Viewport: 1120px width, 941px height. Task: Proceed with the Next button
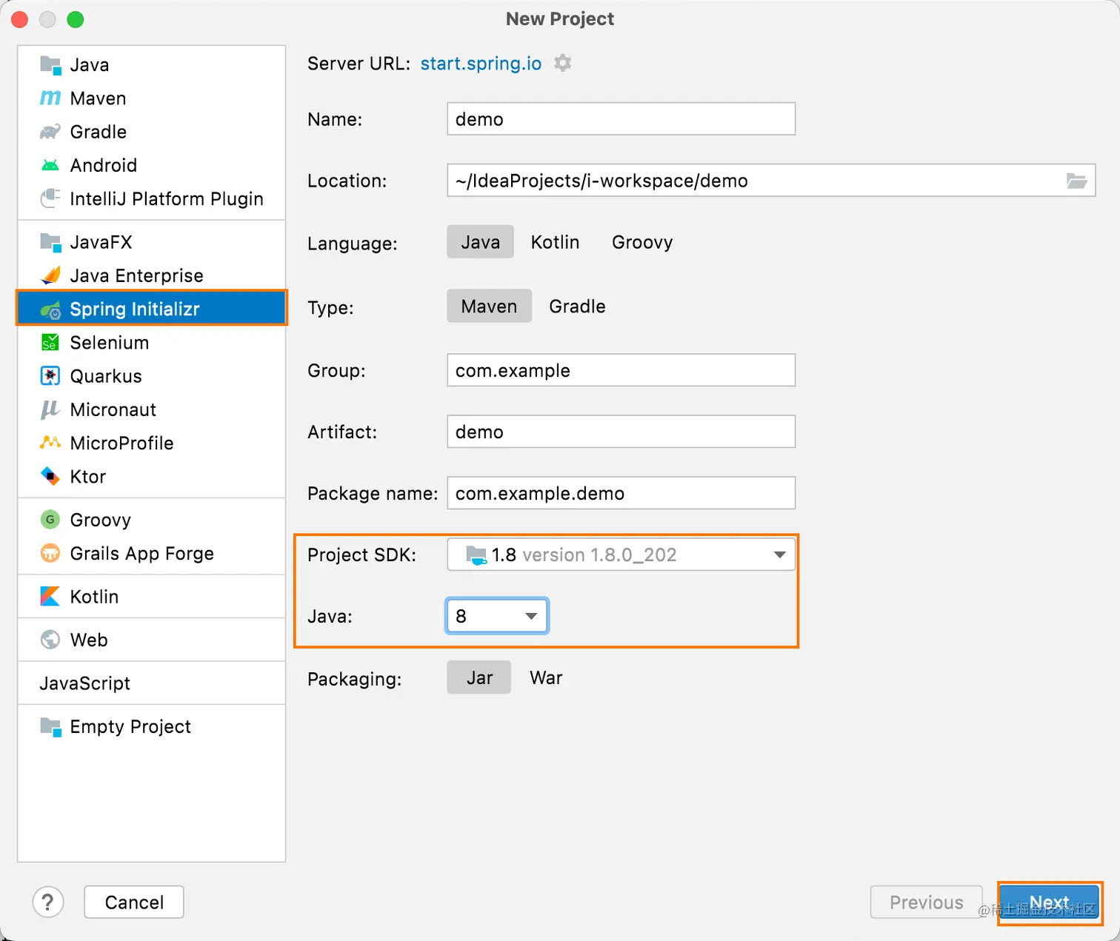pos(1049,902)
